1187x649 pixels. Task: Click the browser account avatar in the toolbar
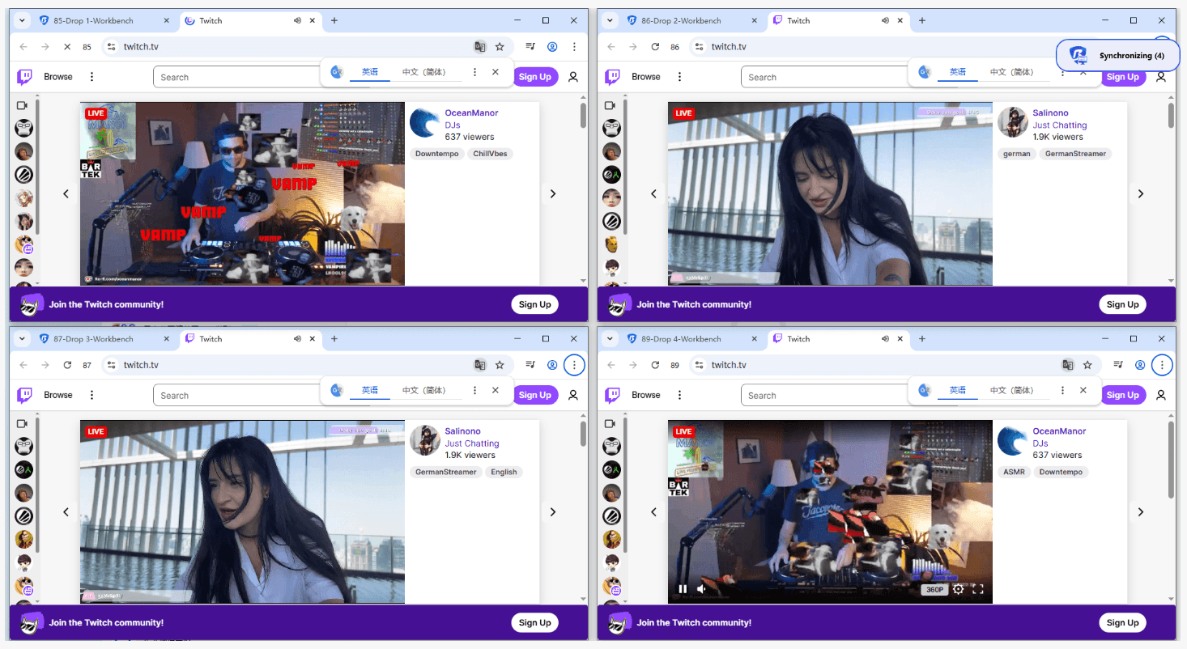click(x=552, y=47)
